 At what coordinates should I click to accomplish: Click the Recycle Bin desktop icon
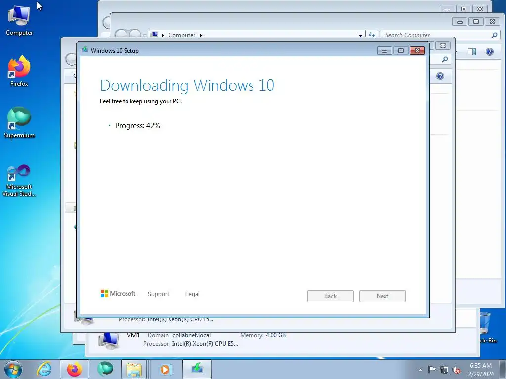click(x=486, y=327)
